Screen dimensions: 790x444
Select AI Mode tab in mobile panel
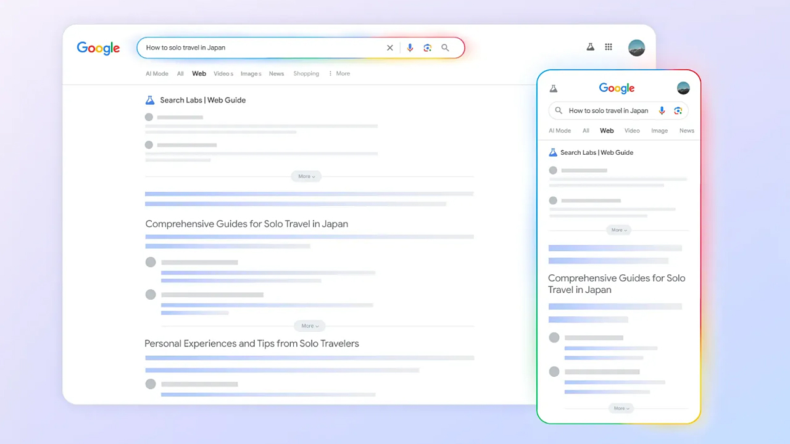click(x=560, y=131)
